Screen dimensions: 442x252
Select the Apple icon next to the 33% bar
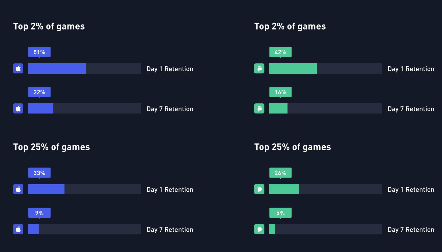(x=18, y=189)
